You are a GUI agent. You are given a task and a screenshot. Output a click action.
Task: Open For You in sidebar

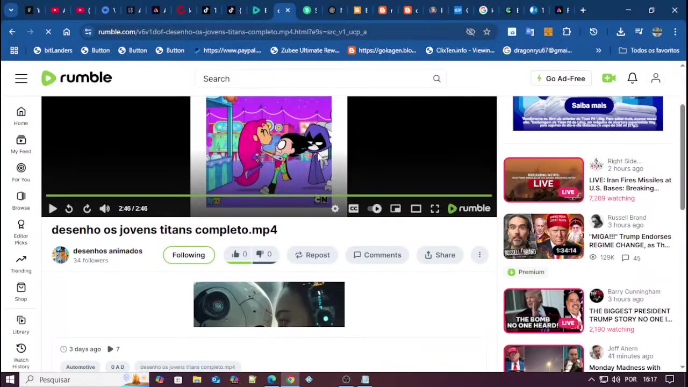21,173
